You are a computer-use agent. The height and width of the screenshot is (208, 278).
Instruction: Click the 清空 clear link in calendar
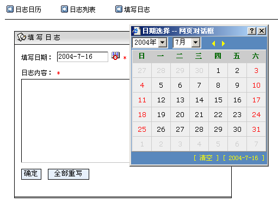pyautogui.click(x=206, y=158)
